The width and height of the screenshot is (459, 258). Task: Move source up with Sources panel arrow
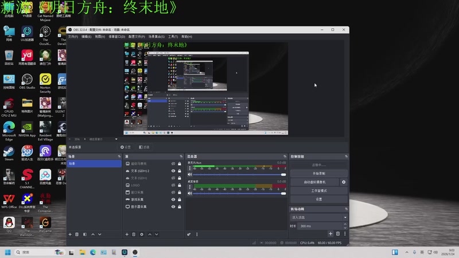[x=150, y=234]
